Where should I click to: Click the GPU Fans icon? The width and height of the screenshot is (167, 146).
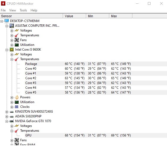coord(17,140)
